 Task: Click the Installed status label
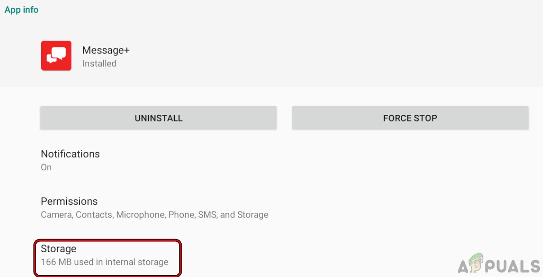pyautogui.click(x=99, y=64)
